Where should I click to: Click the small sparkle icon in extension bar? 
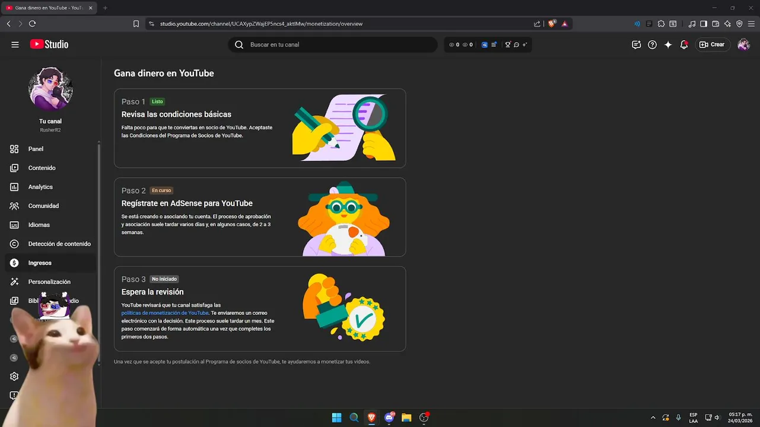525,44
